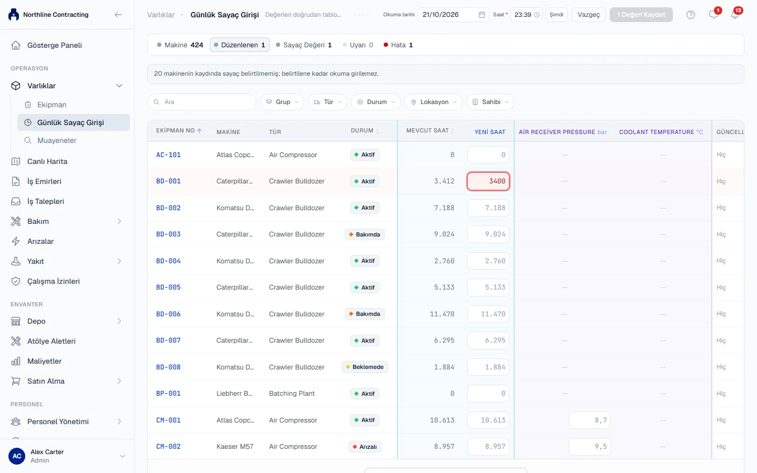The height and width of the screenshot is (473, 757).
Task: Collapse the sidebar with the arrow icon
Action: (x=118, y=15)
